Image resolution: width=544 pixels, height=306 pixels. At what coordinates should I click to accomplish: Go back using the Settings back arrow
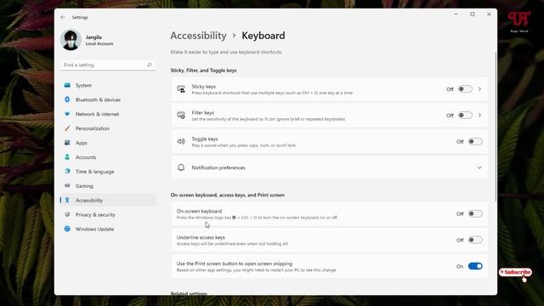[62, 17]
